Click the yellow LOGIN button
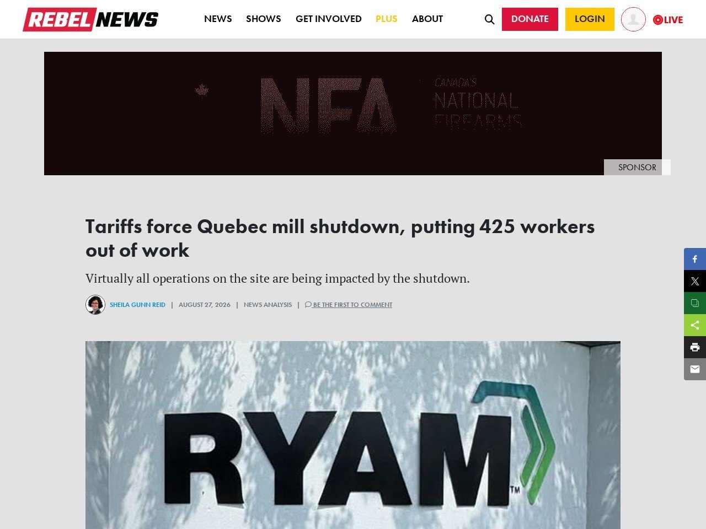 [x=590, y=19]
